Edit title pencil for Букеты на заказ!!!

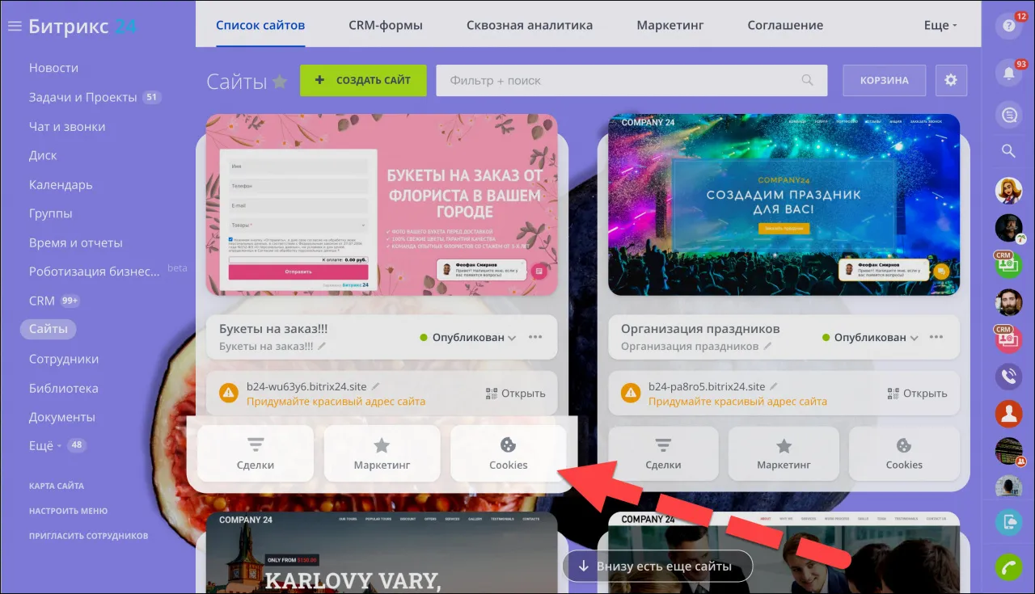[x=322, y=346]
